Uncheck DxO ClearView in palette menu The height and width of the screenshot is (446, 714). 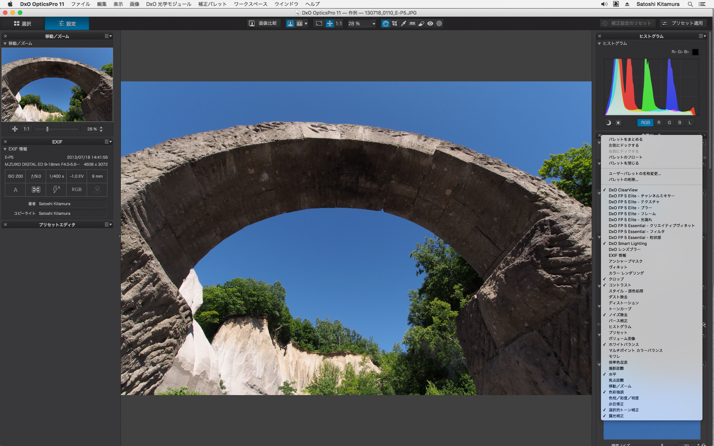tap(623, 190)
